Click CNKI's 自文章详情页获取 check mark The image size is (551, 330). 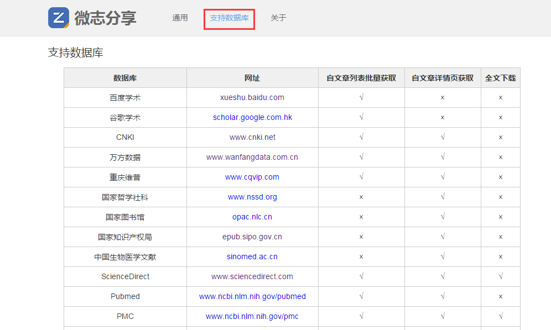(443, 137)
